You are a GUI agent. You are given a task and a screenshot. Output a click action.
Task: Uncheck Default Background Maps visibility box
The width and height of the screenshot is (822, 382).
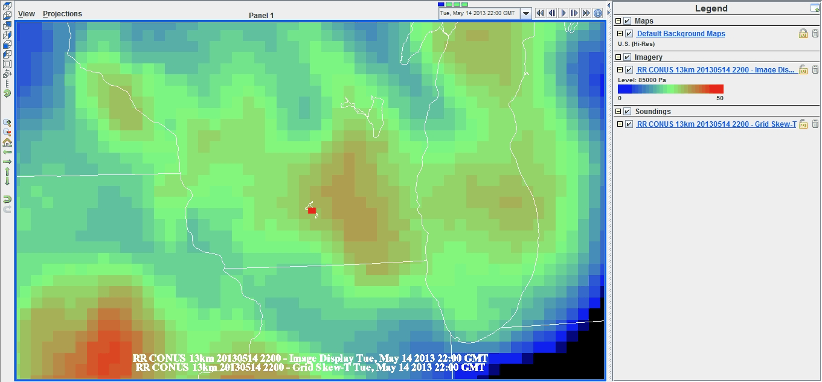629,34
